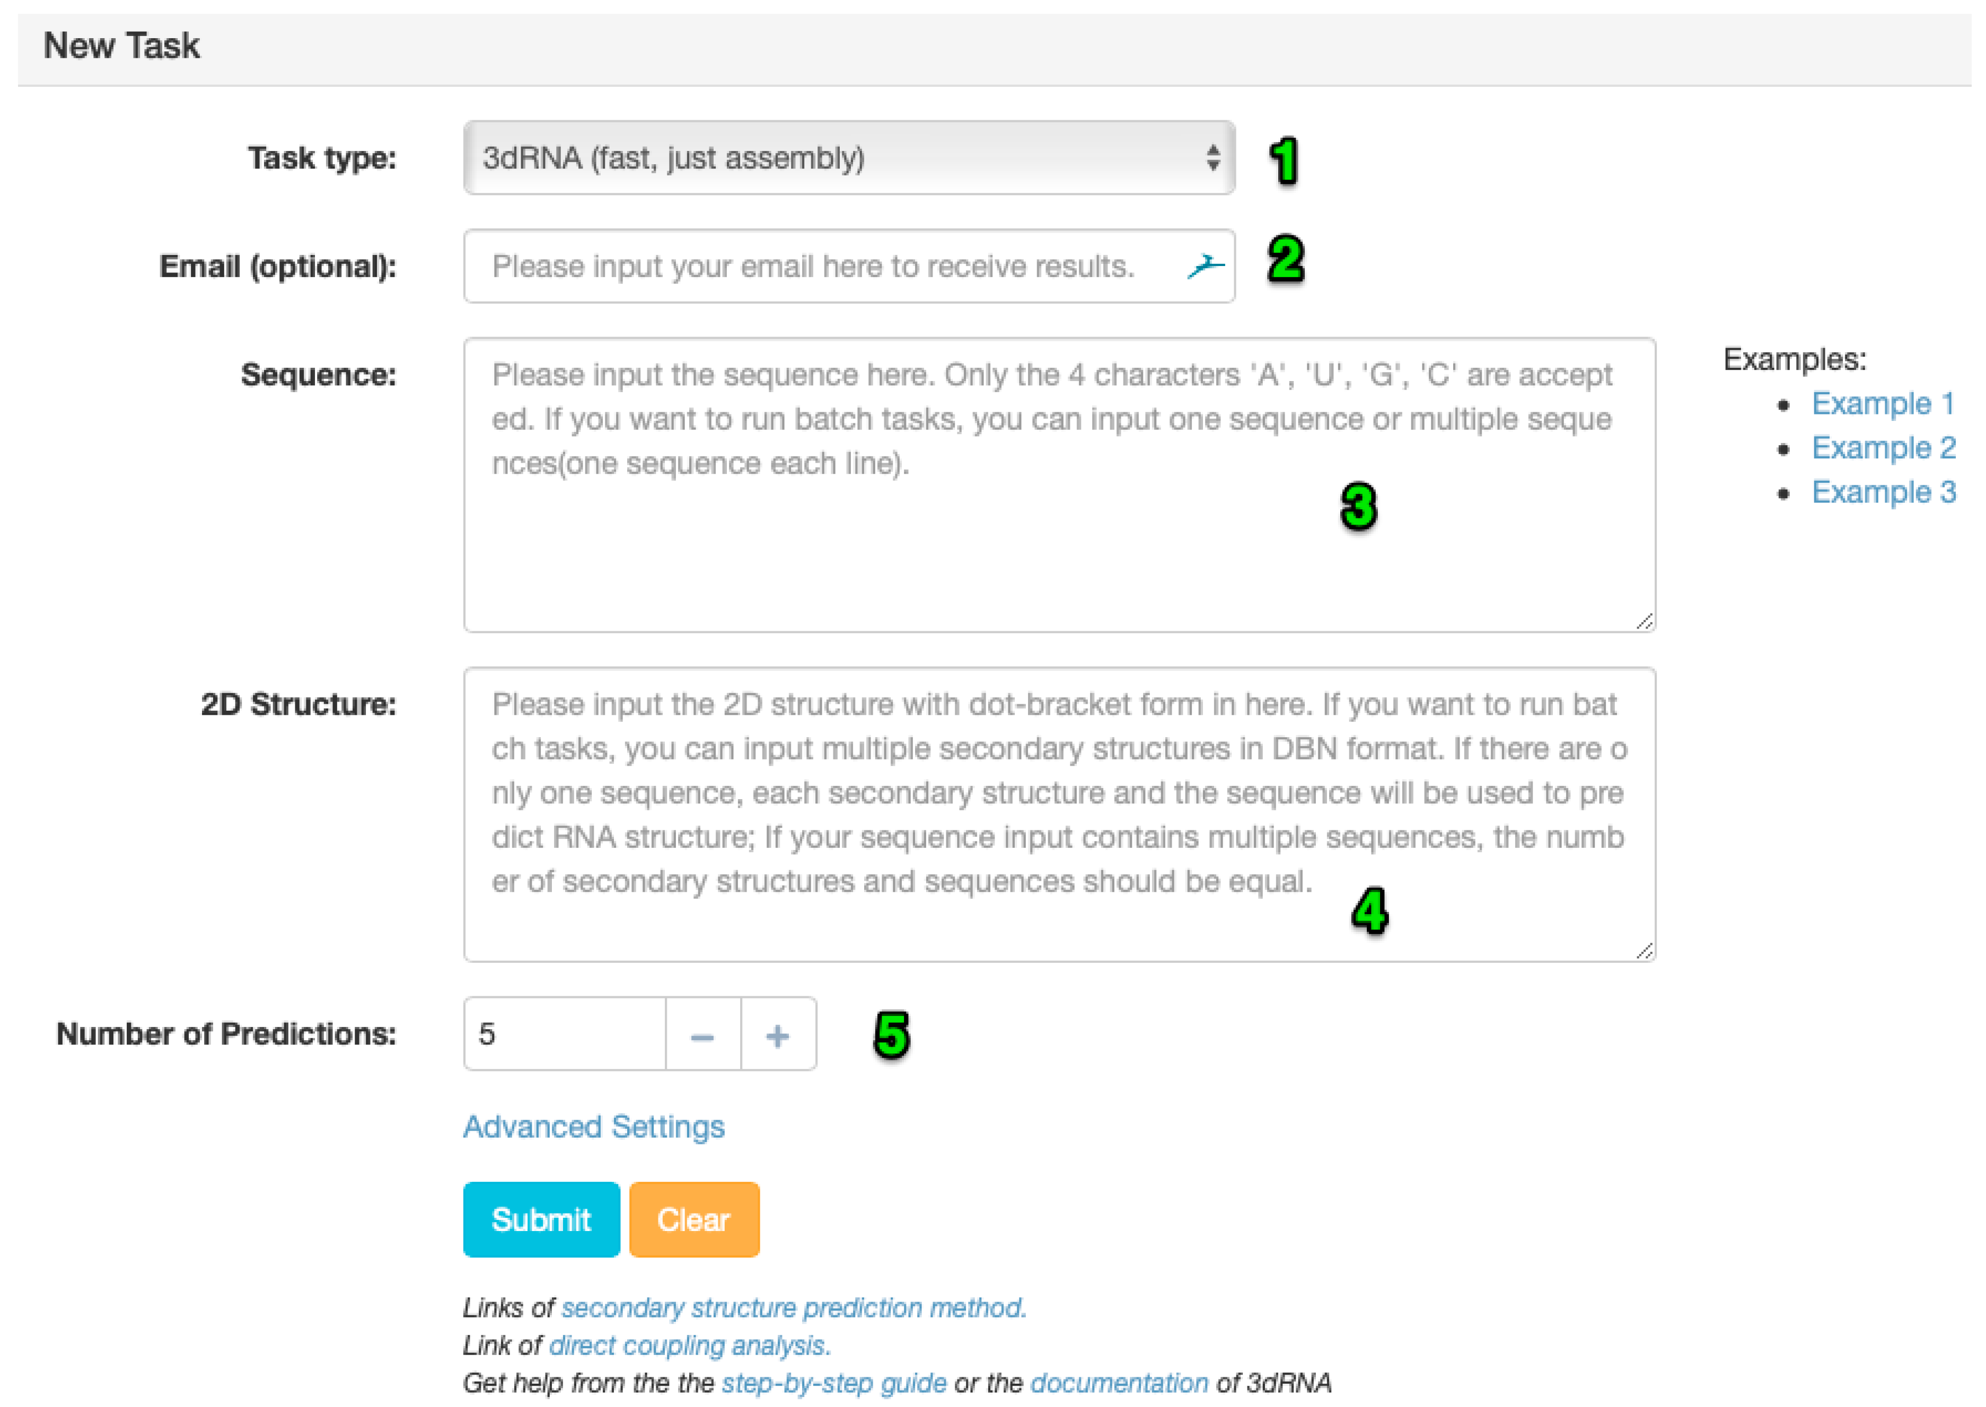
Task: Click the Email input field
Action: point(823,266)
